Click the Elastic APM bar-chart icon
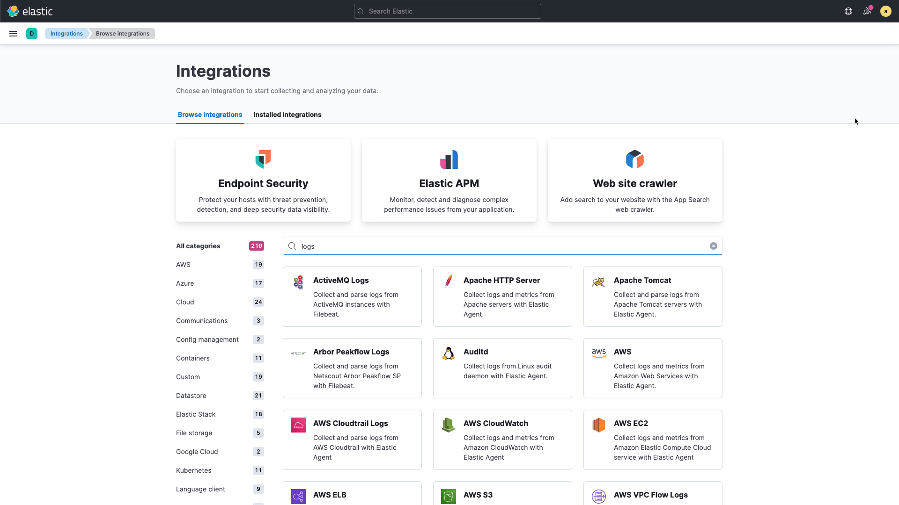The image size is (899, 505). pos(449,159)
